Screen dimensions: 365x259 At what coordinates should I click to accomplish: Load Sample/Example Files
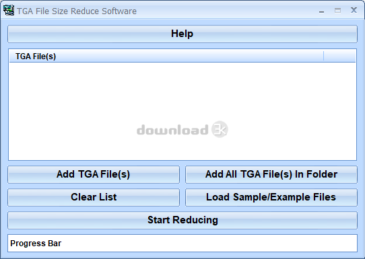(271, 197)
